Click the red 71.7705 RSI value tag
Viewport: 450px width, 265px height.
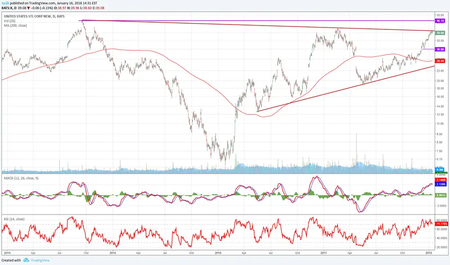tap(441, 224)
